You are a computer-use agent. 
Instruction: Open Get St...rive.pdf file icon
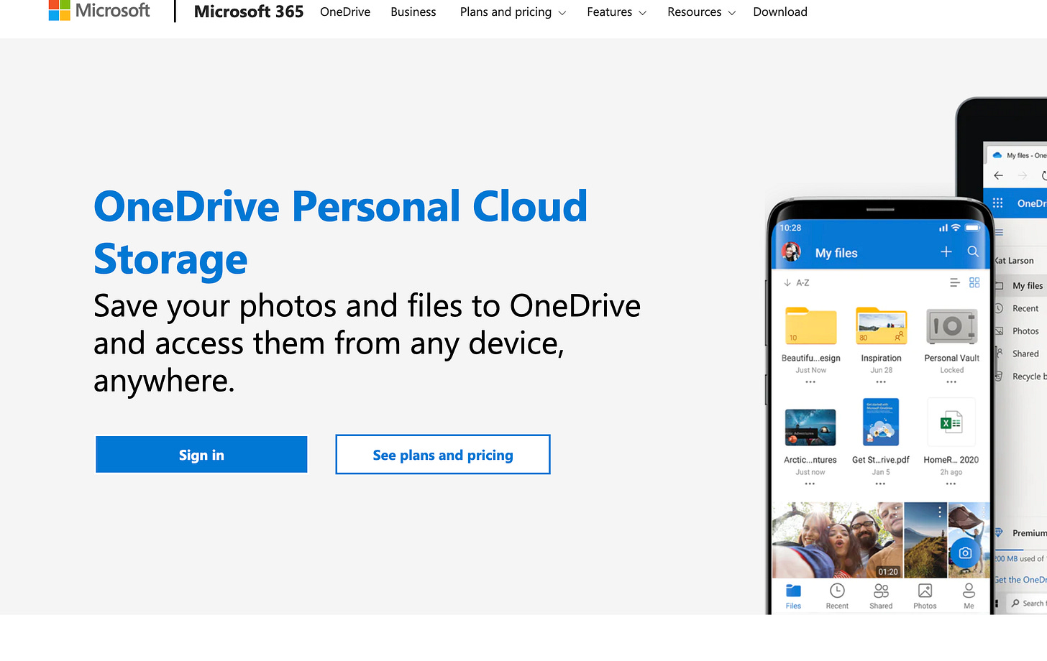coord(881,422)
